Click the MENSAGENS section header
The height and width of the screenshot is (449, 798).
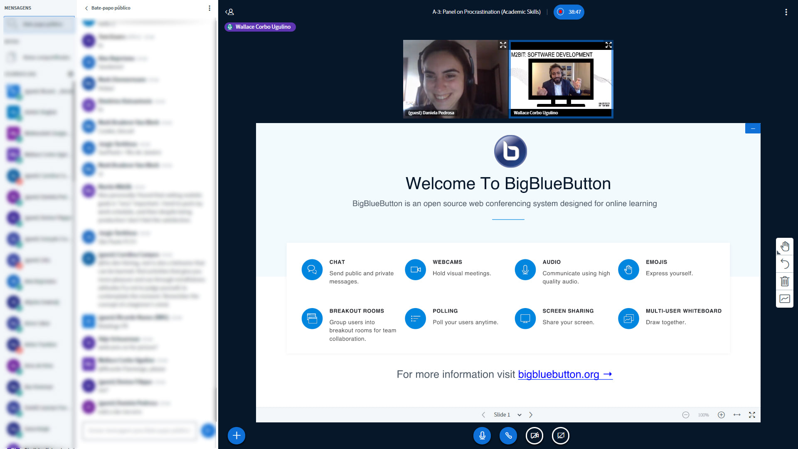18,8
